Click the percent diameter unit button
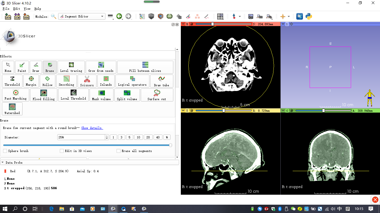 tap(167, 137)
